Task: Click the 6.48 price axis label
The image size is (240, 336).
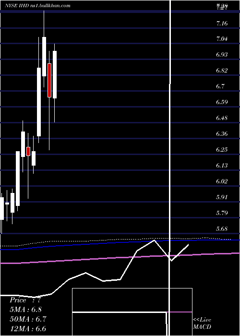Action: (x=222, y=118)
